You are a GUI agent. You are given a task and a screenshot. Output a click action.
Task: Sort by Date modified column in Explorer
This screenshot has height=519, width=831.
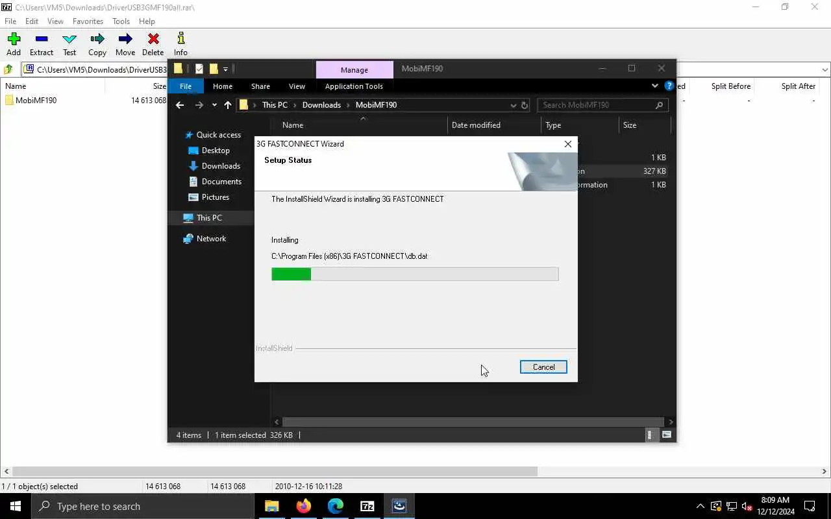(476, 125)
